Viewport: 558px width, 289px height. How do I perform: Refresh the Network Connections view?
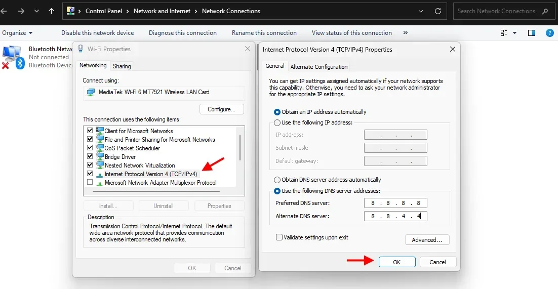(x=438, y=11)
